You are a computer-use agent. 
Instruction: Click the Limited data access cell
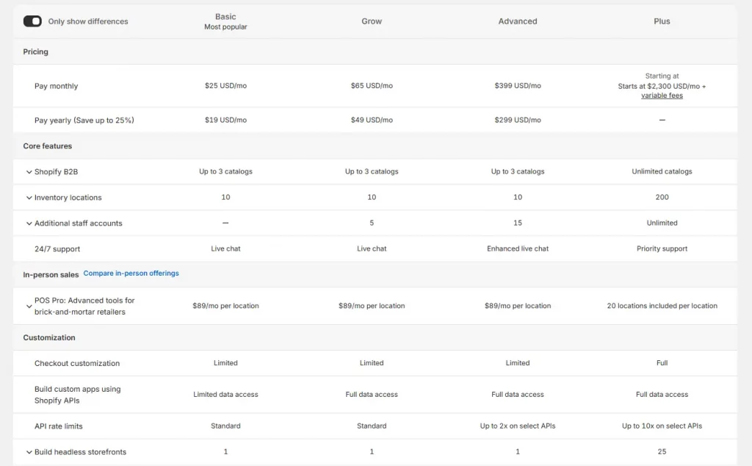click(x=225, y=395)
